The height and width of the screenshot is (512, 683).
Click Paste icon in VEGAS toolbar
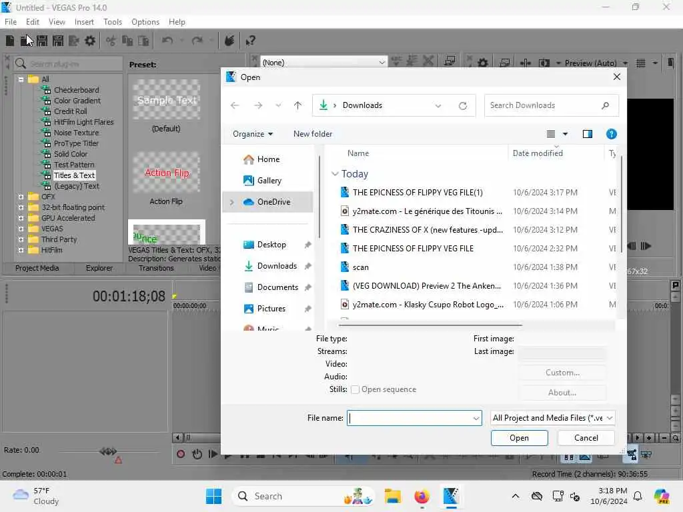point(143,41)
